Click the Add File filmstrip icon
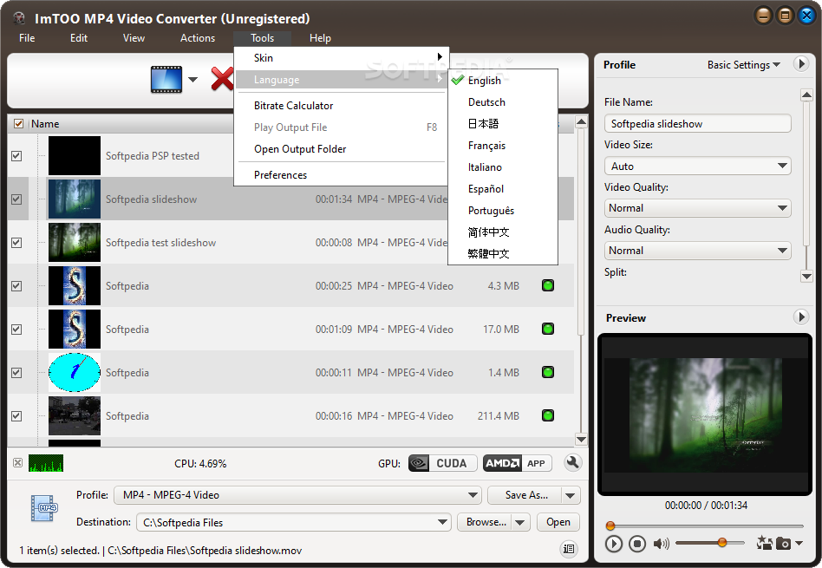The width and height of the screenshot is (822, 568). click(x=166, y=80)
